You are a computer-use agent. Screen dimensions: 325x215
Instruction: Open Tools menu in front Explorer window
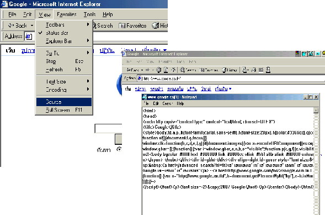89,14
